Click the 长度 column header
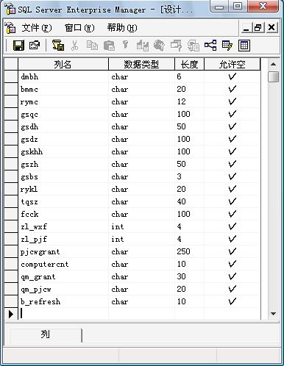 (x=189, y=65)
